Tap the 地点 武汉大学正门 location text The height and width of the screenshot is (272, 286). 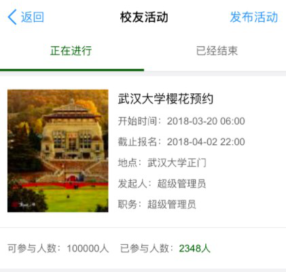162,163
